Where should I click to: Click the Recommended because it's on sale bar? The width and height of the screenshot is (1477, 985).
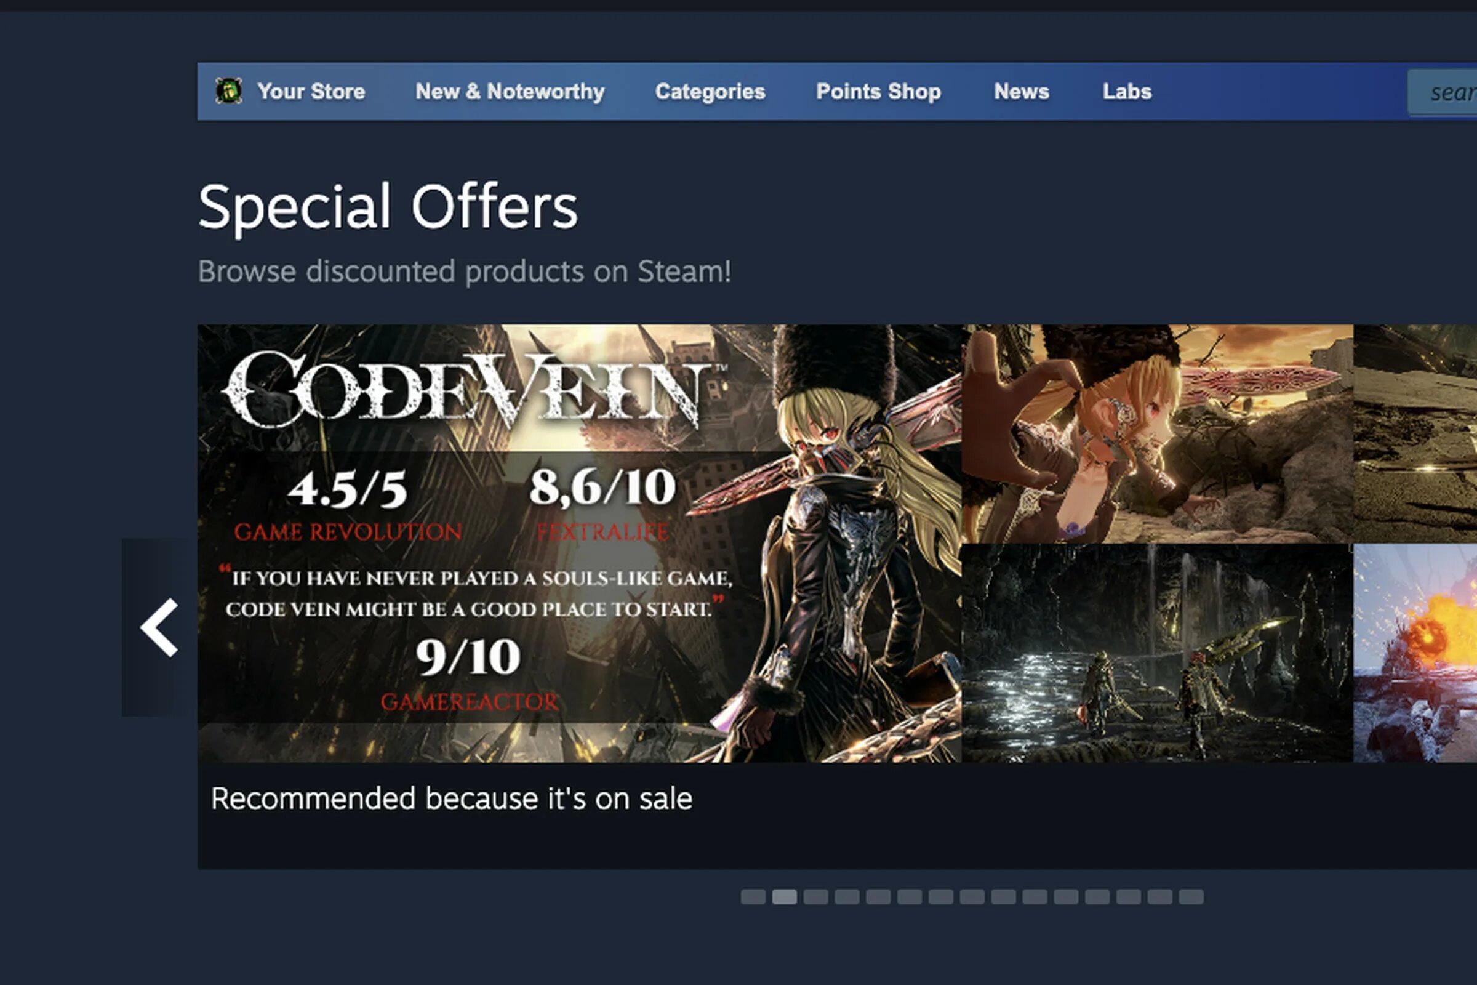coord(837,815)
